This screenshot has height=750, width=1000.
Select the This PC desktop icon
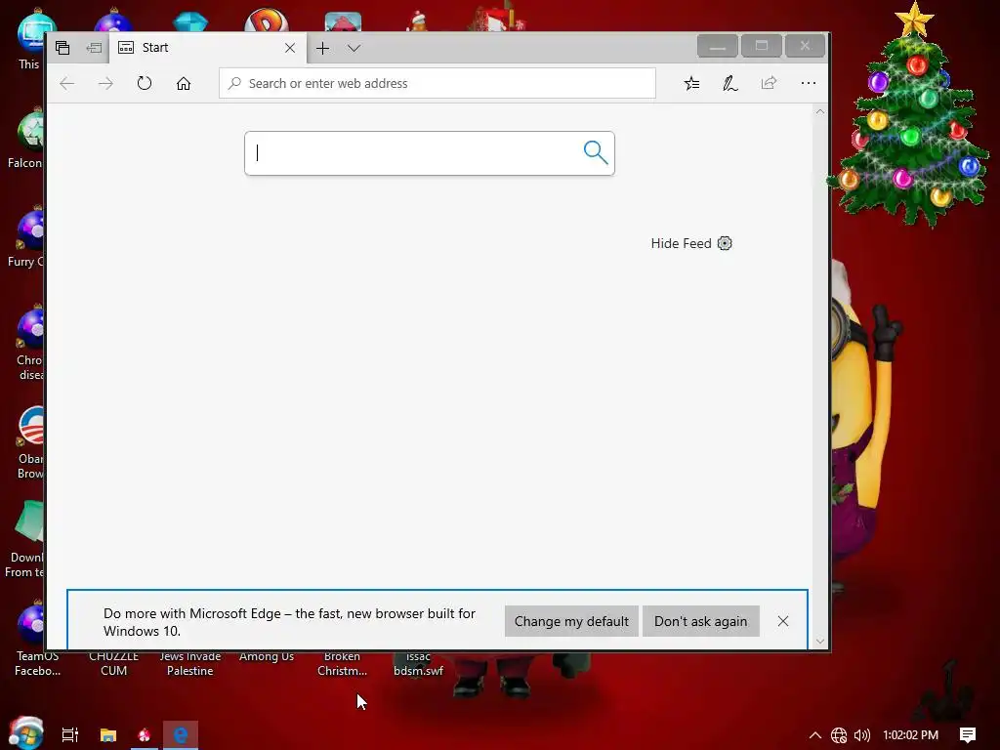[29, 39]
